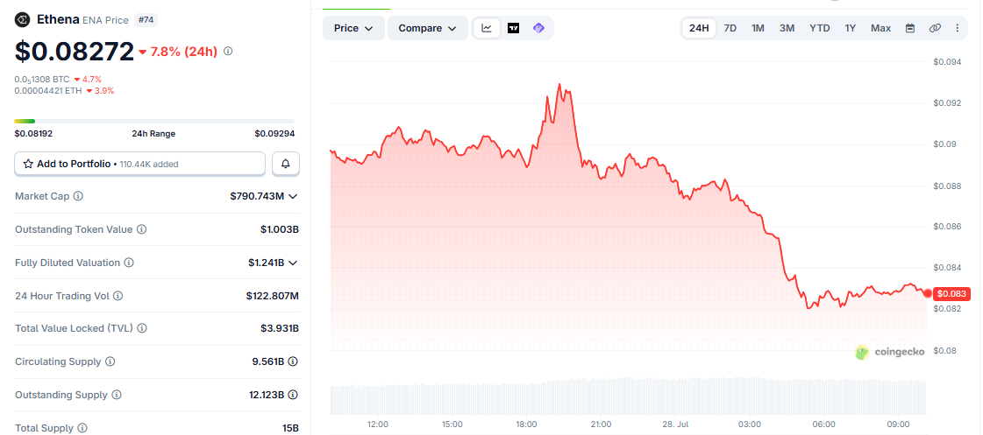Click the #74 rank badge
Image resolution: width=983 pixels, height=435 pixels.
click(x=146, y=20)
